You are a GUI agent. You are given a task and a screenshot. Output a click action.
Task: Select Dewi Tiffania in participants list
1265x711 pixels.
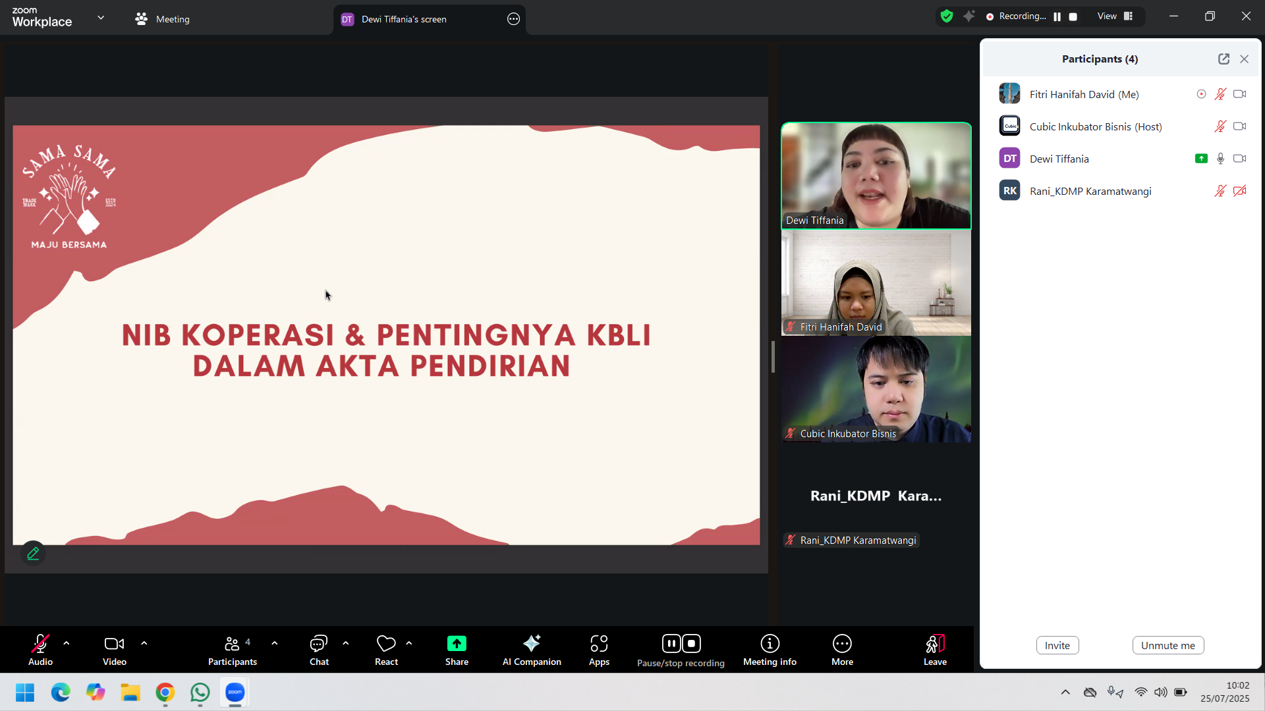pyautogui.click(x=1122, y=159)
